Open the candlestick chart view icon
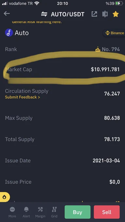Viewport: 125px width, 222px height. (x=105, y=14)
